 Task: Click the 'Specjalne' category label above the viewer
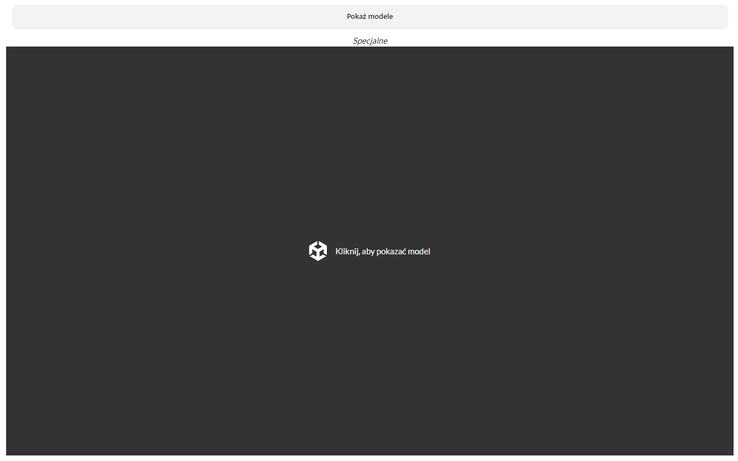pyautogui.click(x=370, y=40)
